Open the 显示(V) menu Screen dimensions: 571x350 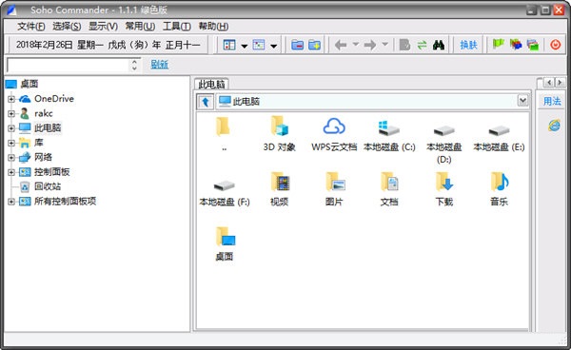[103, 27]
